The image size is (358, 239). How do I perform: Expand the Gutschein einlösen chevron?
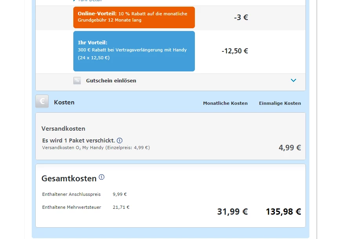(293, 80)
